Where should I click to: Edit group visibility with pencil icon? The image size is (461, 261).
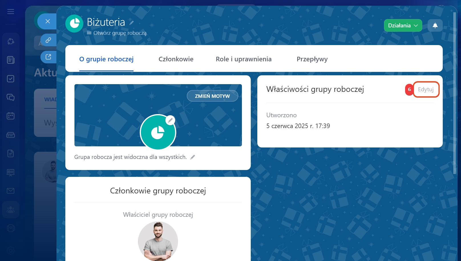point(193,157)
